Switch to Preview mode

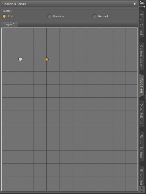click(49, 16)
